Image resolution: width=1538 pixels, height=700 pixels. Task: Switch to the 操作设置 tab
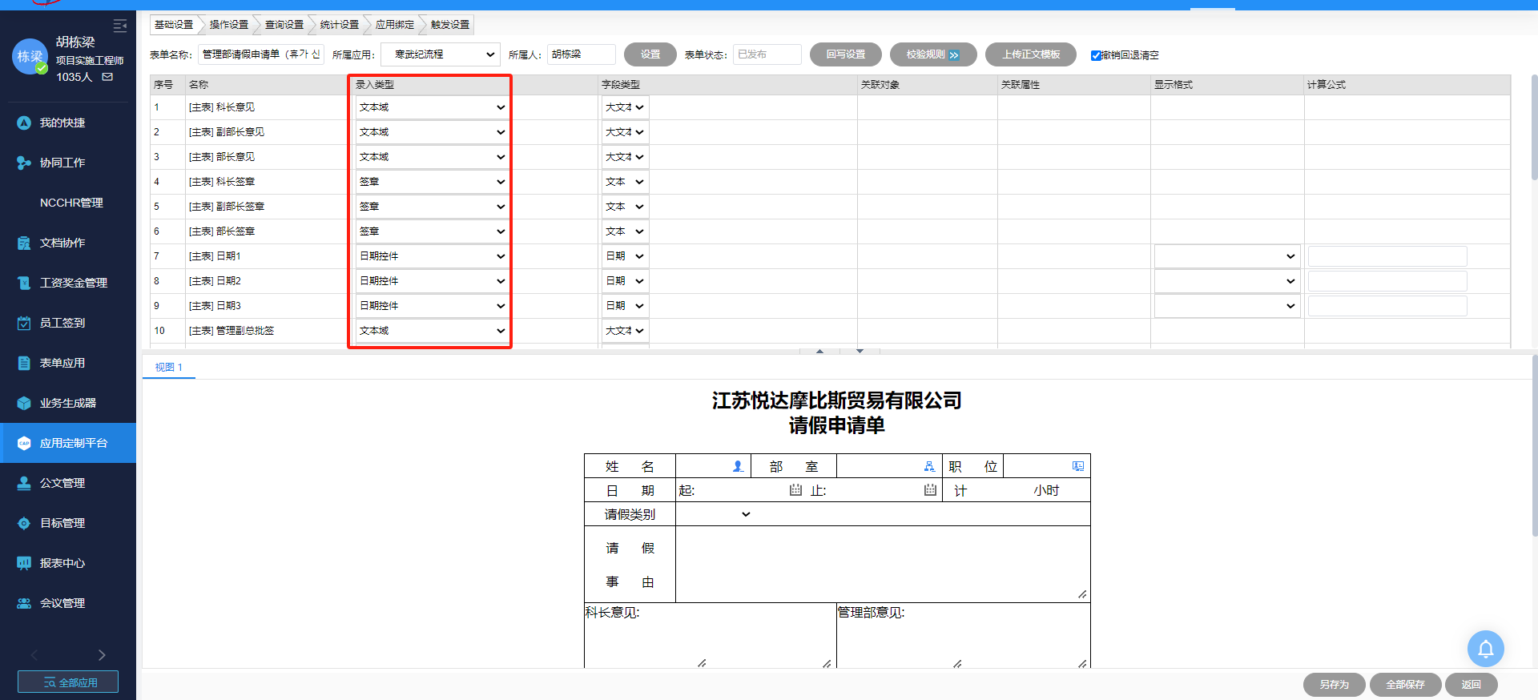coord(228,25)
